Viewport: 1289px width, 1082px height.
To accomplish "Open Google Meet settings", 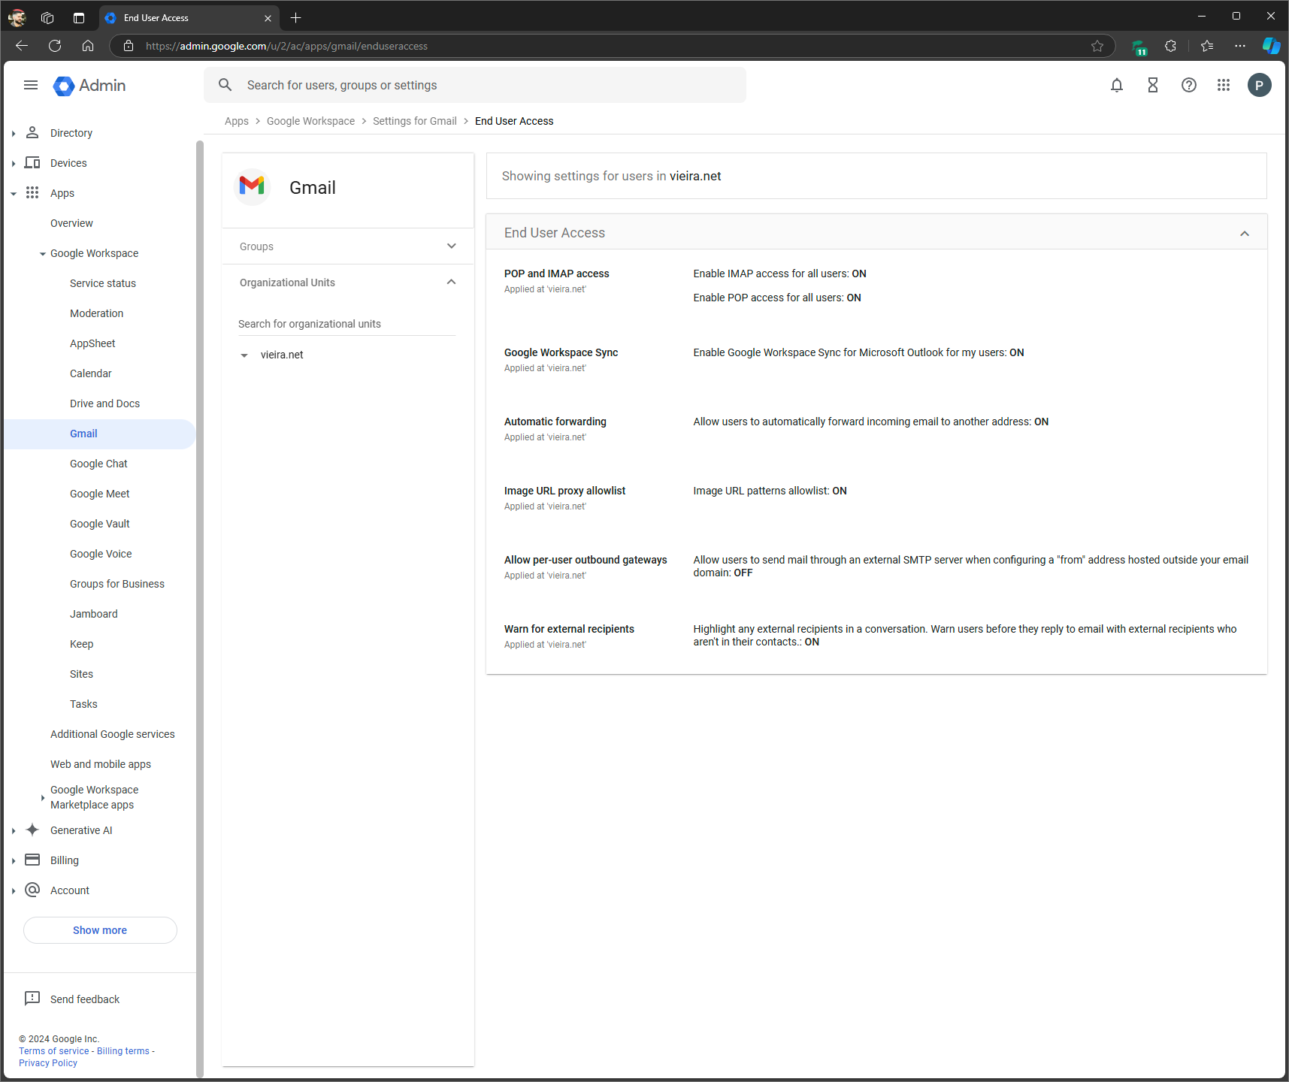I will (x=99, y=494).
